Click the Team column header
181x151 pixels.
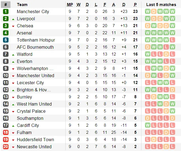tap(22, 5)
